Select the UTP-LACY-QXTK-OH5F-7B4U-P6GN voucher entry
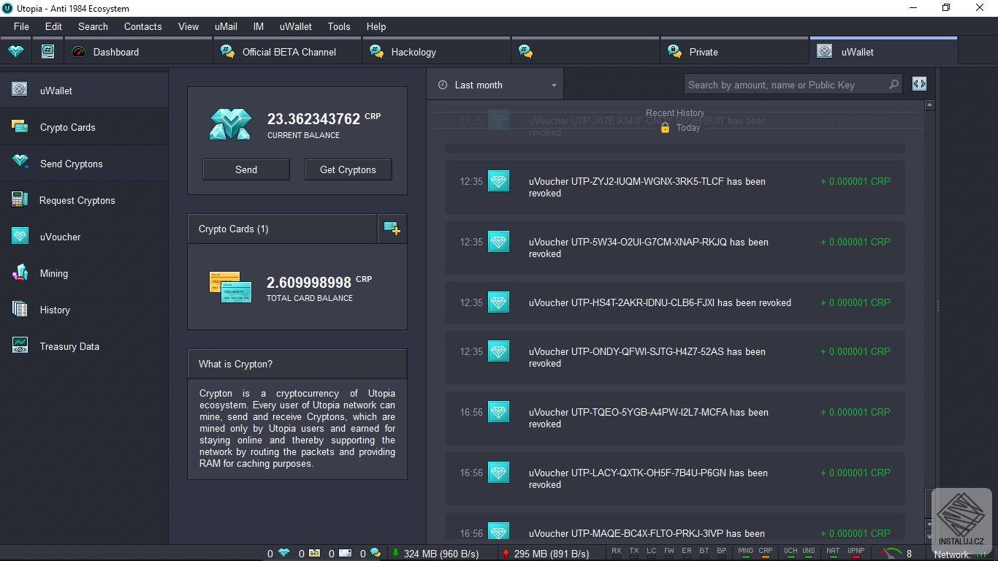This screenshot has height=561, width=998. pos(675,478)
